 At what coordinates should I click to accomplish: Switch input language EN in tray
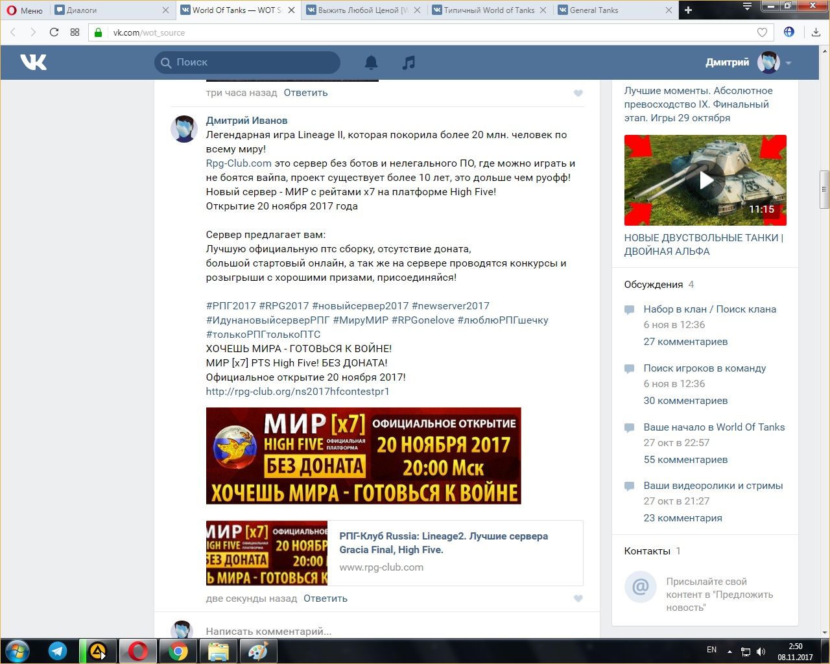click(x=711, y=650)
